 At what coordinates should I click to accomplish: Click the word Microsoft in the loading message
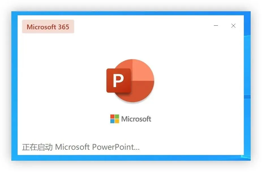pos(72,147)
